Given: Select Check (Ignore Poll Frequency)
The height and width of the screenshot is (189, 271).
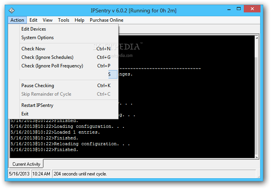Looking at the screenshot, I should point(63,66).
